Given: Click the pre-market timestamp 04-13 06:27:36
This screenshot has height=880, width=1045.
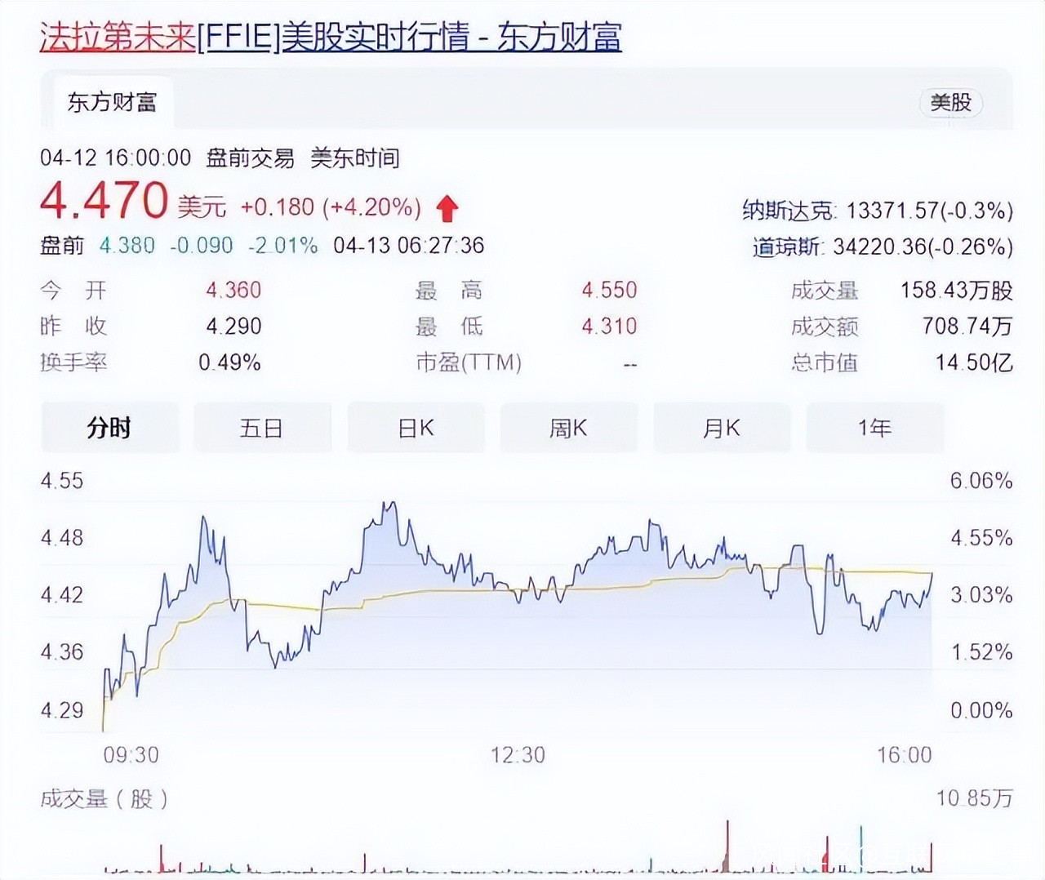Looking at the screenshot, I should coord(409,245).
